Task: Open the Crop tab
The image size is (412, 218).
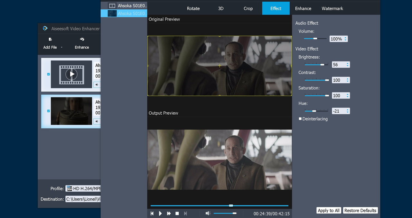Action: click(248, 8)
